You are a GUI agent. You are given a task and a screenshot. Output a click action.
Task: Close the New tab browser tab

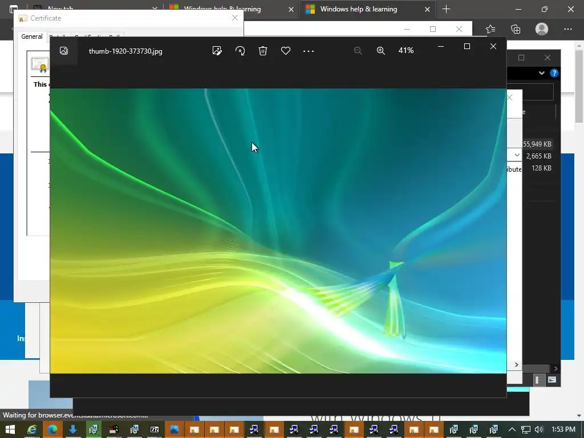(x=155, y=9)
